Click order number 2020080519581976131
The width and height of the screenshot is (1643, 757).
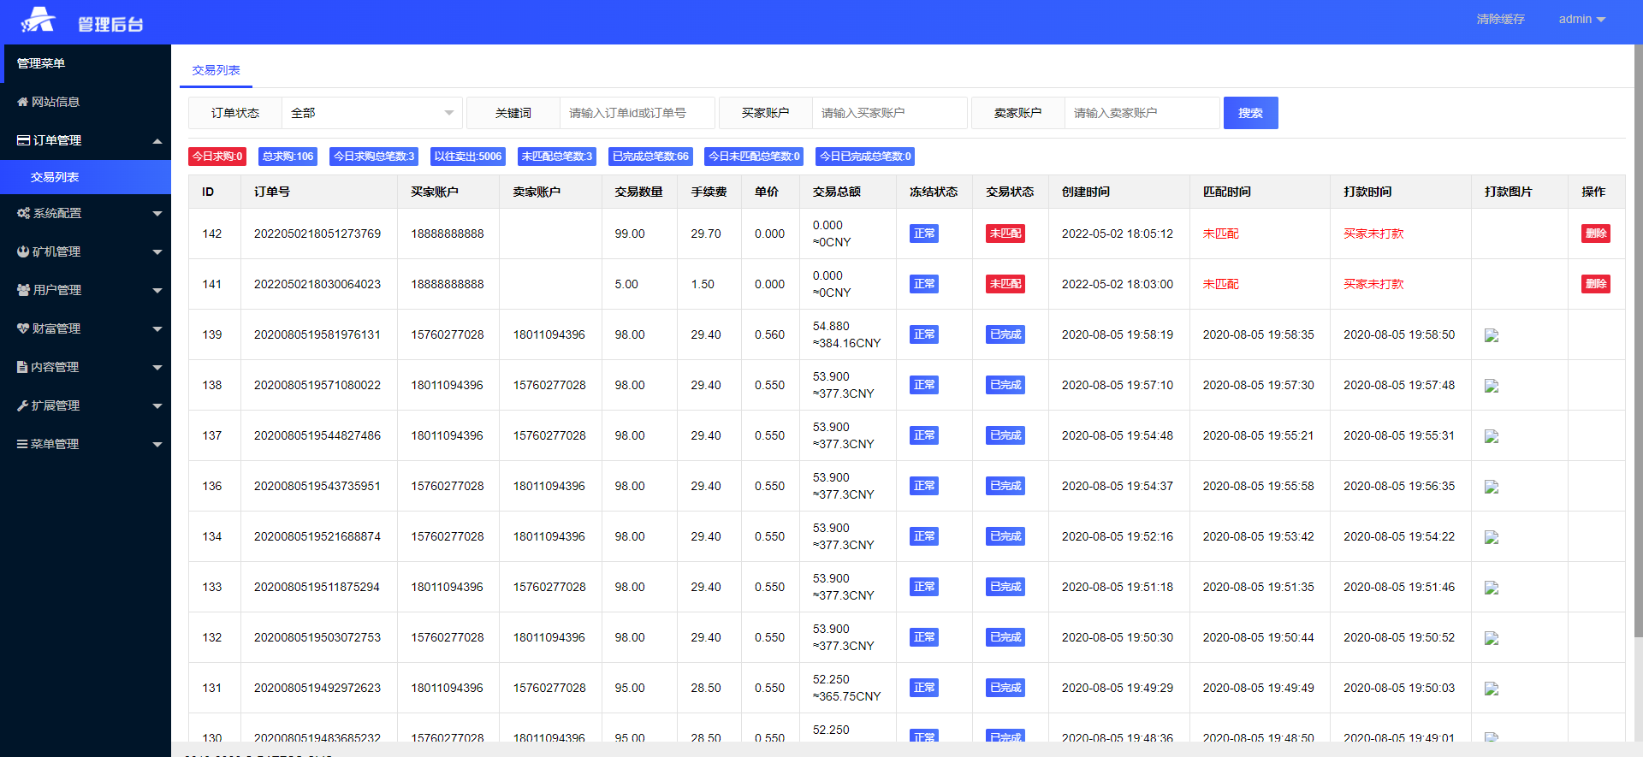point(317,334)
